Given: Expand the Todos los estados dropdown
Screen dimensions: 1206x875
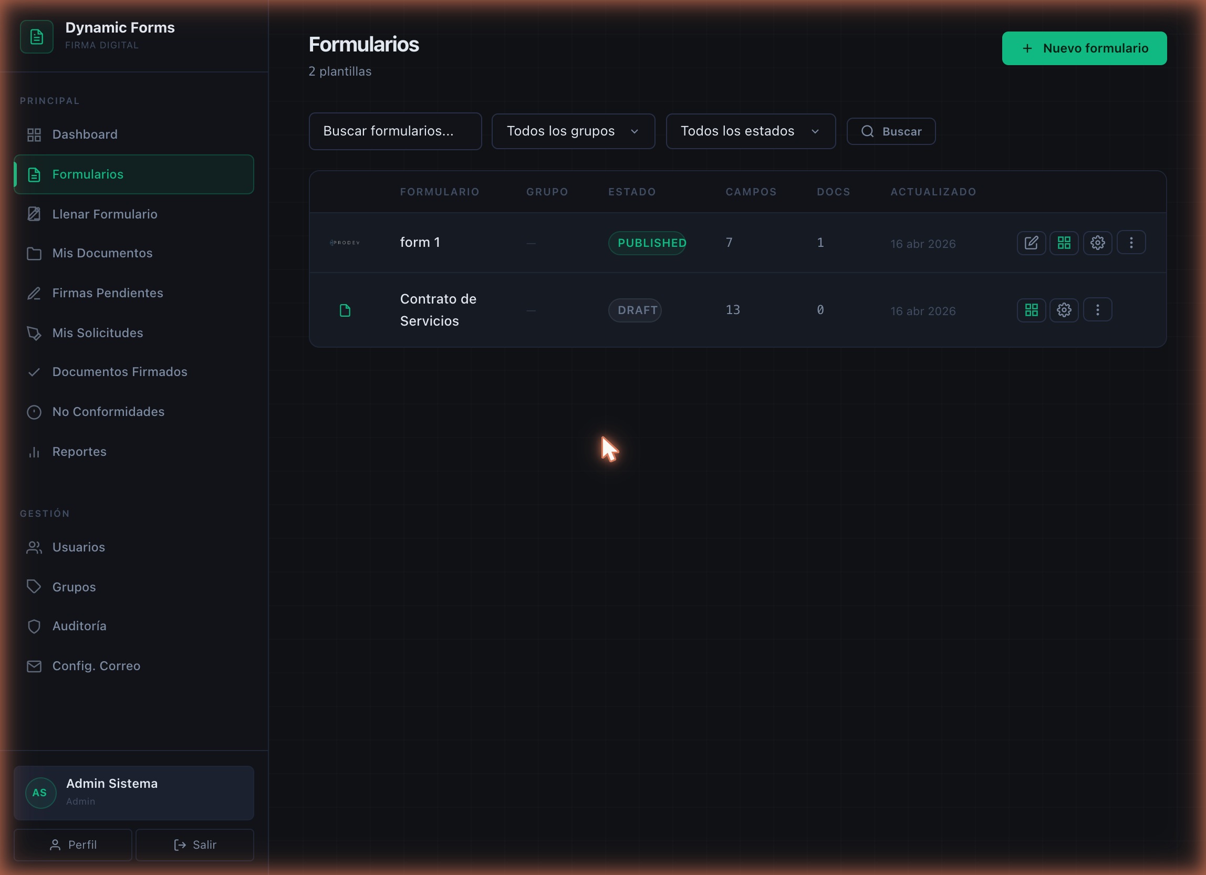Looking at the screenshot, I should (x=750, y=131).
